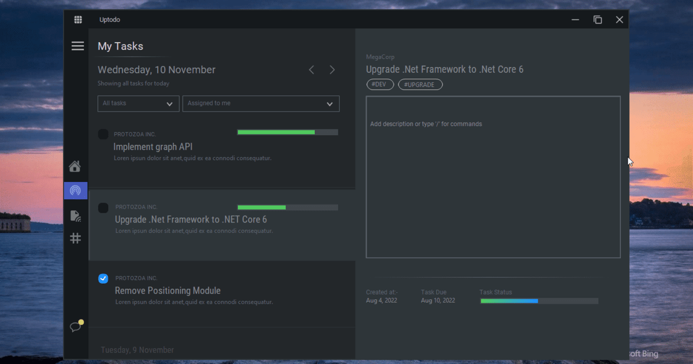The width and height of the screenshot is (693, 364).
Task: Expand the Assigned to me dropdown
Action: [x=261, y=103]
